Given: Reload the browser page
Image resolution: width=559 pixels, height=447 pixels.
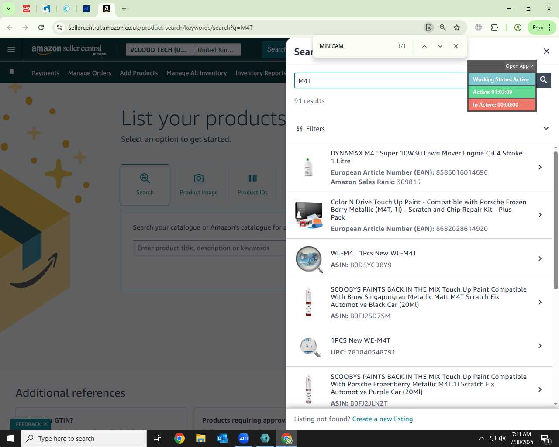Looking at the screenshot, I should click(x=41, y=28).
